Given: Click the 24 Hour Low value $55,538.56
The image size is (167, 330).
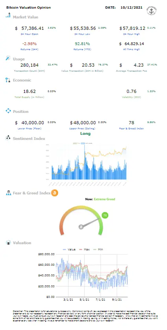Looking at the screenshot, I should [83, 28].
